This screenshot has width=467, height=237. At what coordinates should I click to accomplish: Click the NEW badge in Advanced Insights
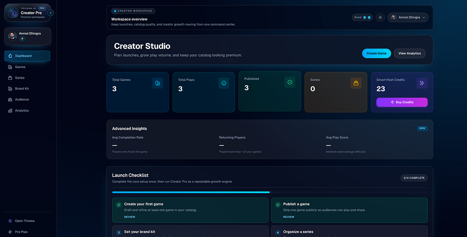click(x=422, y=128)
